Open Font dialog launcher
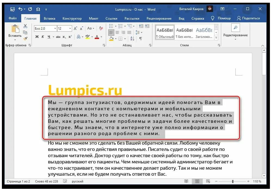The height and width of the screenshot is (189, 271). pos(104,45)
